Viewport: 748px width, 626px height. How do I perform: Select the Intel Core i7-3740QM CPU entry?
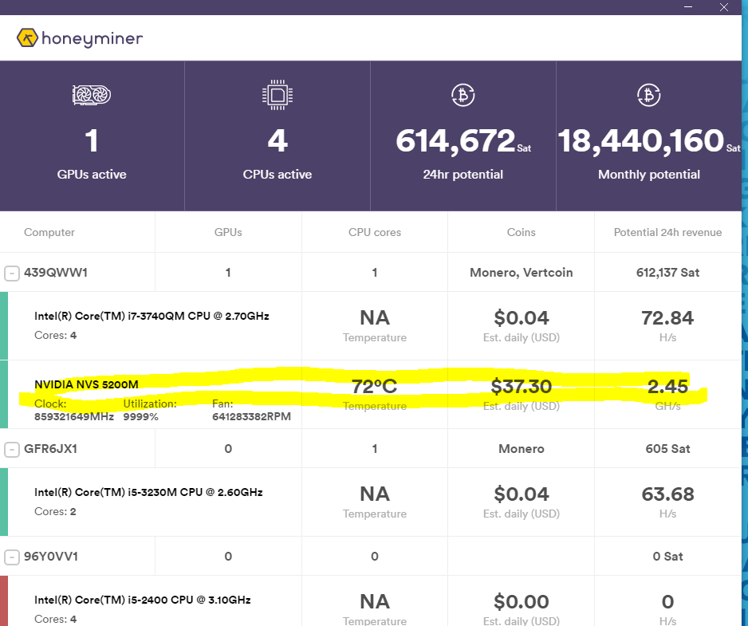click(152, 317)
